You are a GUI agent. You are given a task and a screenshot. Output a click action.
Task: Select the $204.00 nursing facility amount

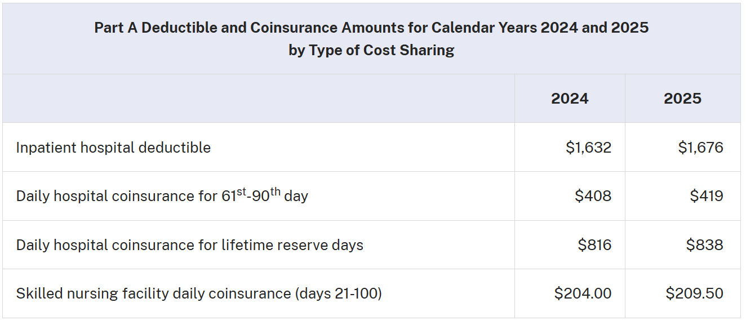point(583,293)
